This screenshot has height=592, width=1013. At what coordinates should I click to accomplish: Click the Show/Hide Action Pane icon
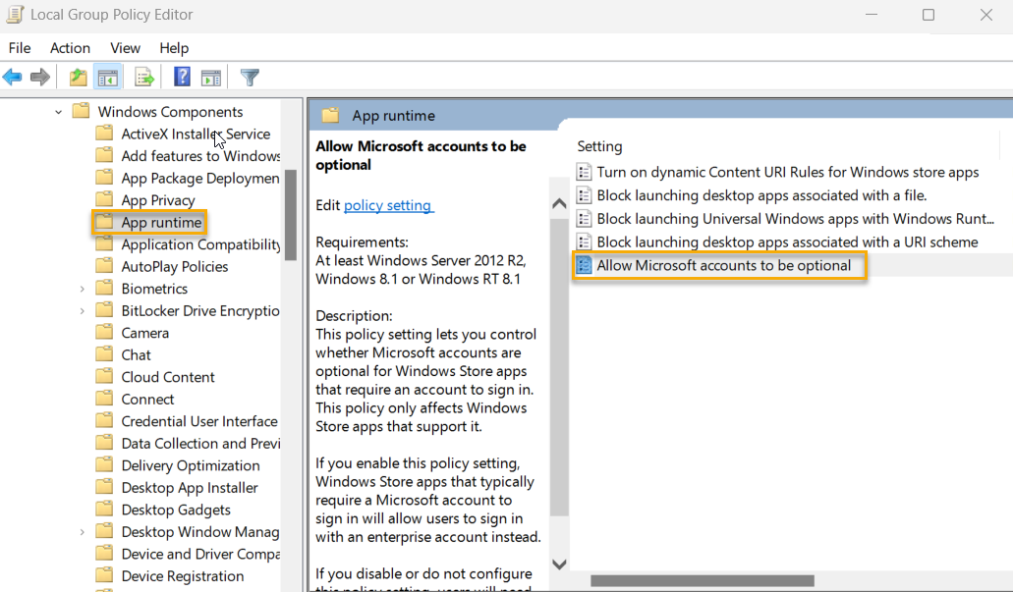coord(210,77)
